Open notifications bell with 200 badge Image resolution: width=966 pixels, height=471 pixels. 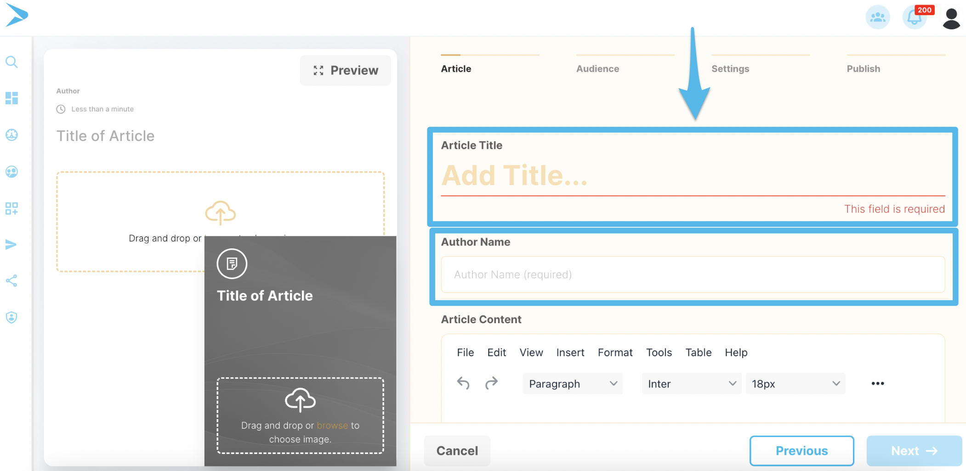pos(915,17)
